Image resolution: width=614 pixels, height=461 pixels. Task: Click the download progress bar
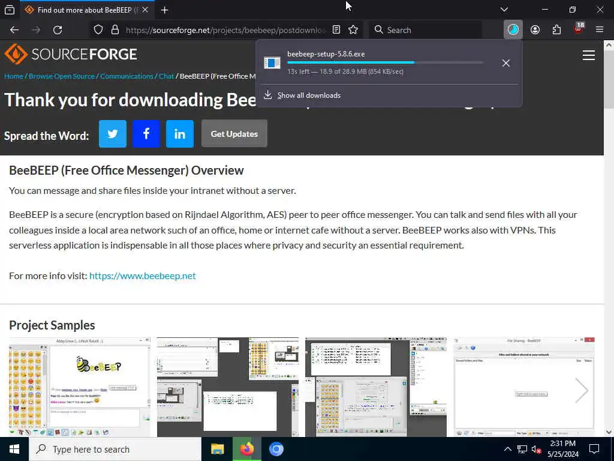(386, 62)
